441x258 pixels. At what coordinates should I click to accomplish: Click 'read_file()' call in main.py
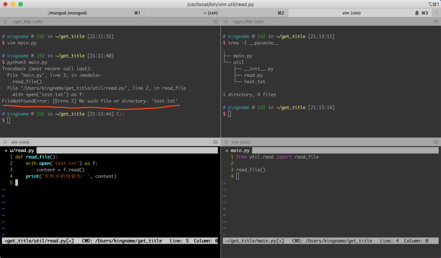(251, 170)
